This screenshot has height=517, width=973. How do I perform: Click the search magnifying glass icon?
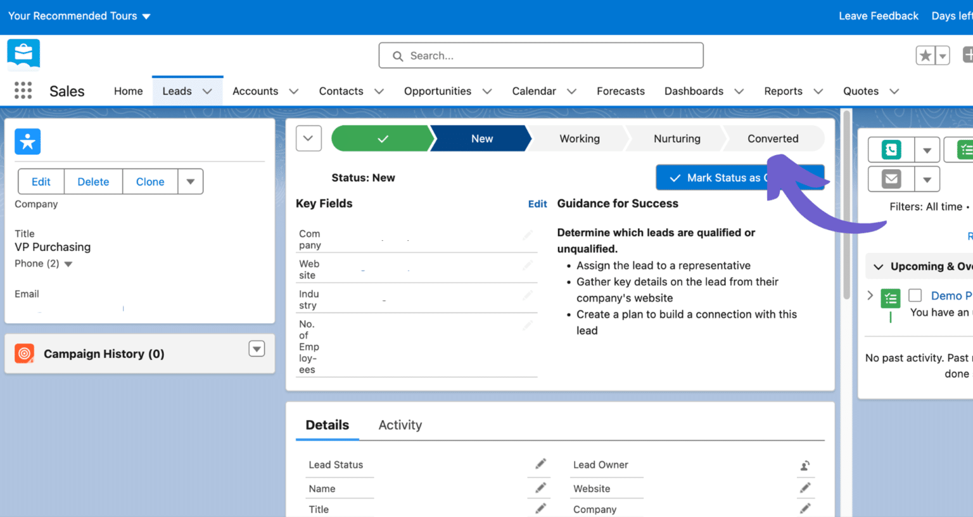click(397, 56)
